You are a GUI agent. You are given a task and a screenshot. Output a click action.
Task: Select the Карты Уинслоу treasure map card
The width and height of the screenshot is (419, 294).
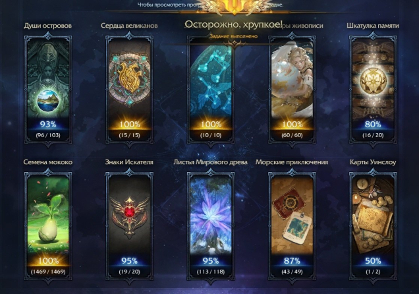tap(373, 226)
